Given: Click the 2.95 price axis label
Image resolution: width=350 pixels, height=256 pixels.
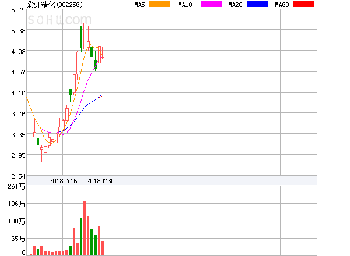Looking at the screenshot, I should pyautogui.click(x=18, y=155).
